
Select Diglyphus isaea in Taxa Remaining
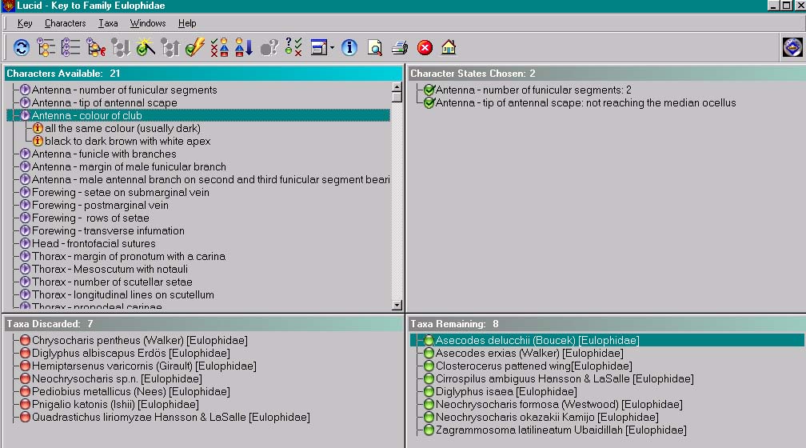(x=505, y=392)
